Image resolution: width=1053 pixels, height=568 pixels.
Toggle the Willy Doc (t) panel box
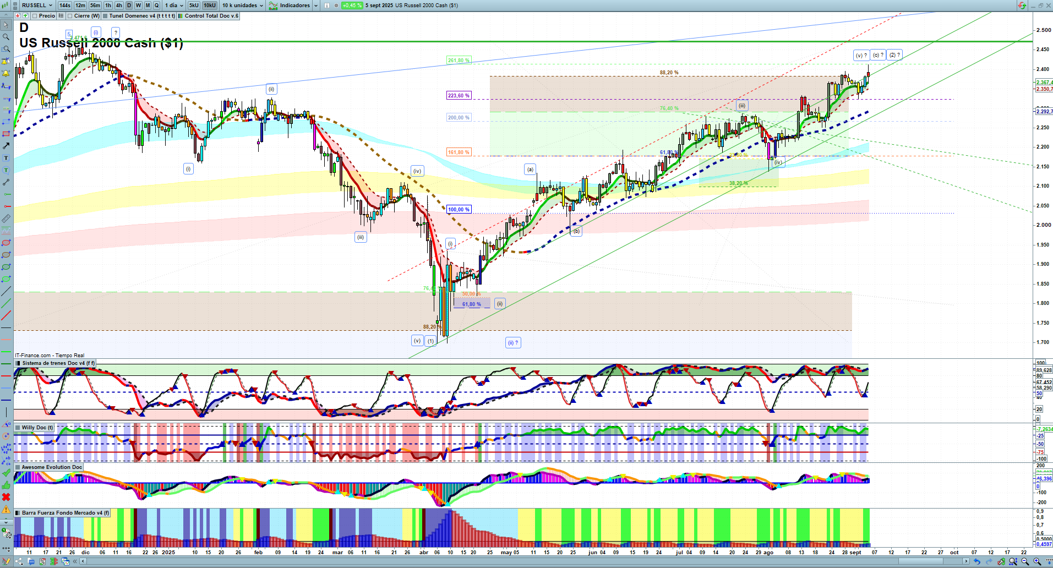(18, 428)
